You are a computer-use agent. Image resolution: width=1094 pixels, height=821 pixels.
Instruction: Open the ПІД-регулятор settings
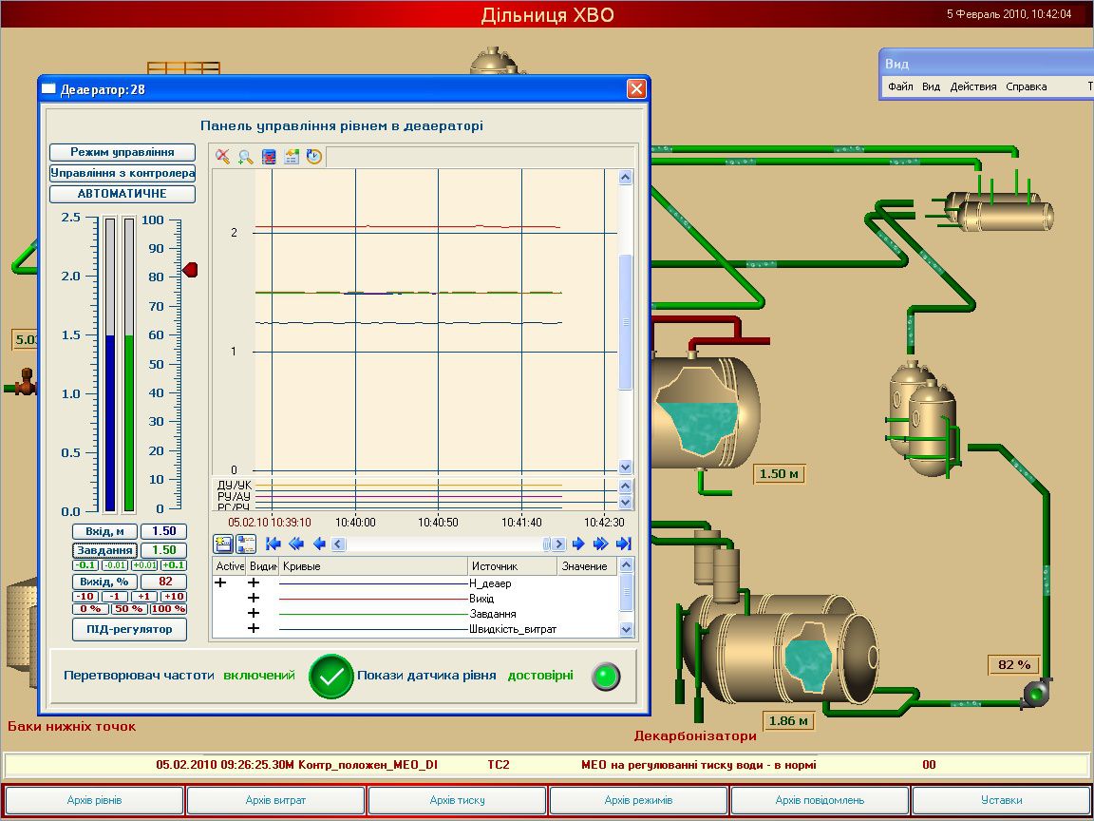click(129, 629)
